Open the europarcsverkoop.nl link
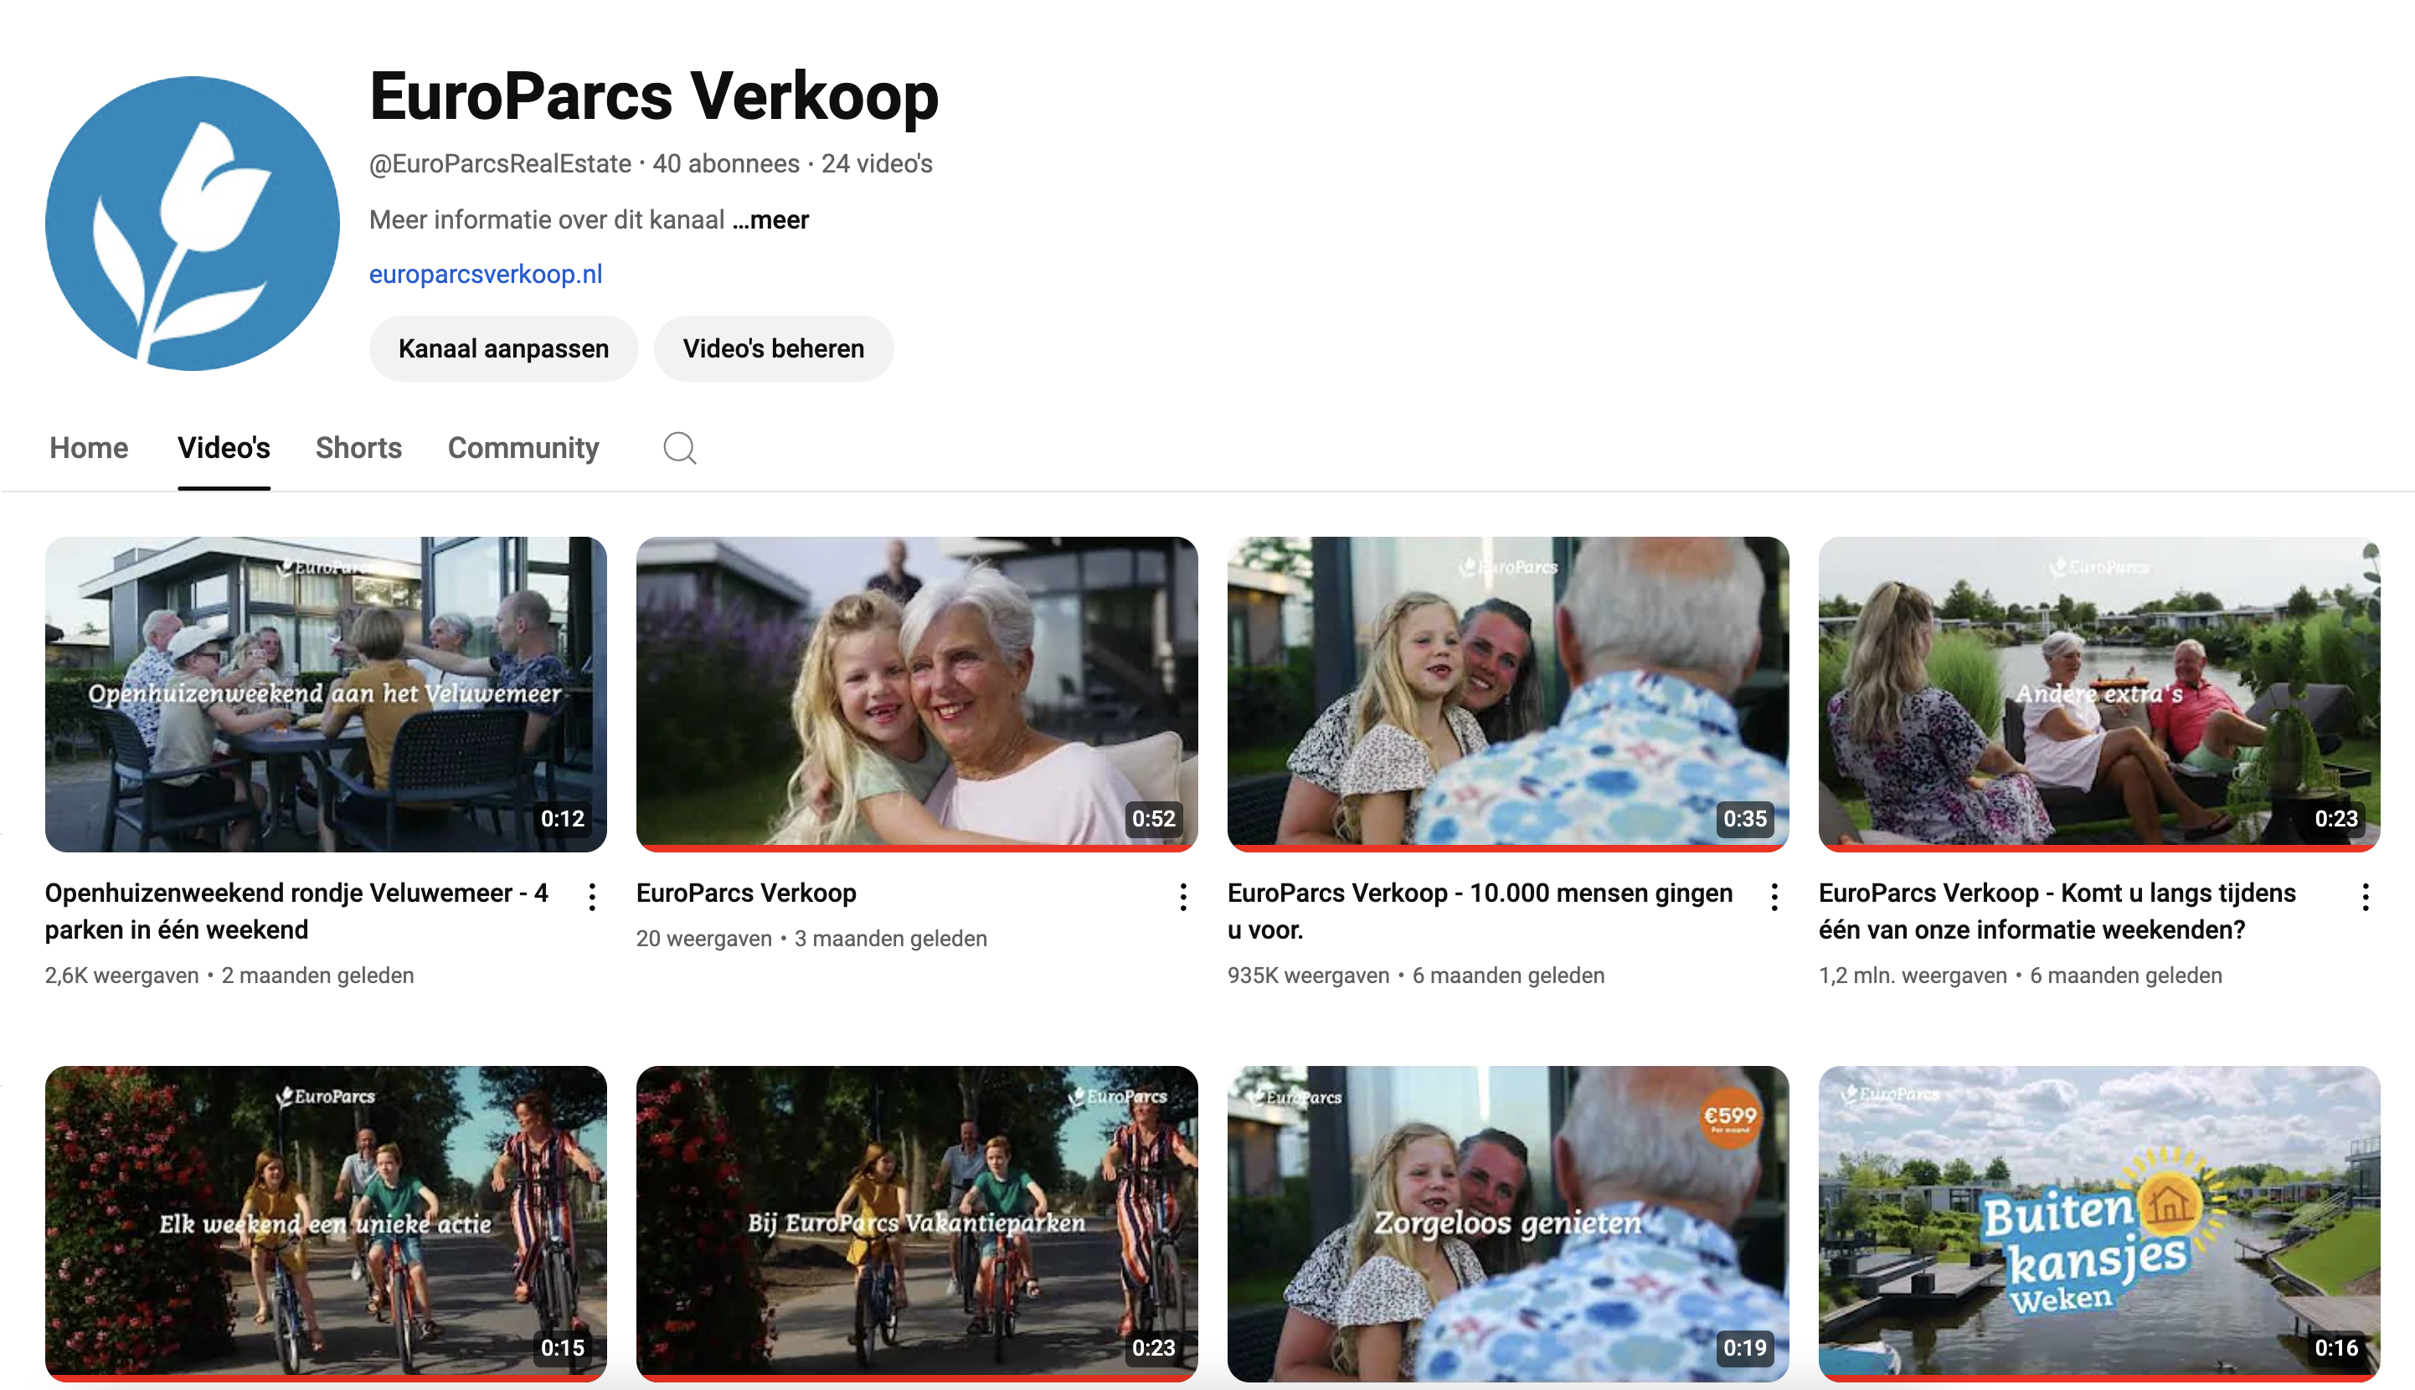2415x1390 pixels. [x=485, y=274]
